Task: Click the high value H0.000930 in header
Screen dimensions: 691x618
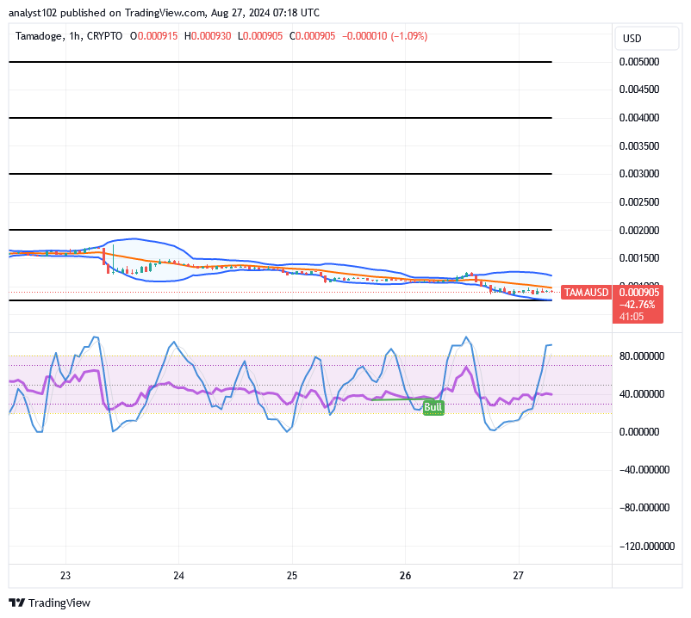Action: click(208, 36)
